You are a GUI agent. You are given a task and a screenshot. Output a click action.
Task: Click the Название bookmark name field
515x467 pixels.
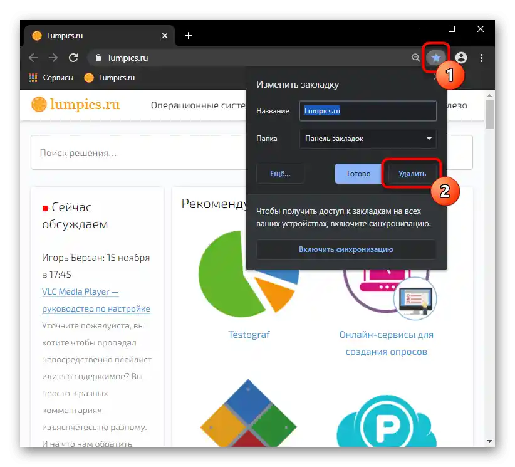click(368, 111)
